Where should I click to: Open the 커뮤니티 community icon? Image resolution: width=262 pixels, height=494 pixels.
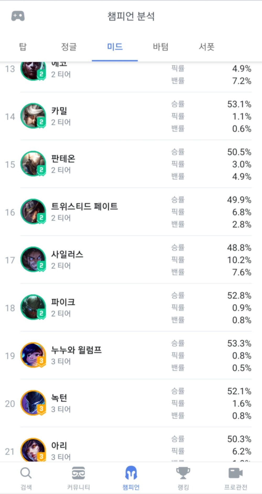[x=78, y=473]
